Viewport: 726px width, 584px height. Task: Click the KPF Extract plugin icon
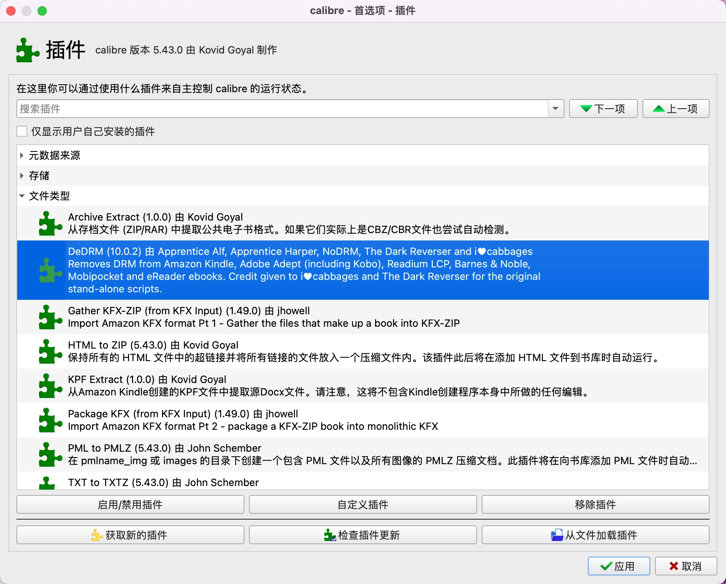(50, 386)
